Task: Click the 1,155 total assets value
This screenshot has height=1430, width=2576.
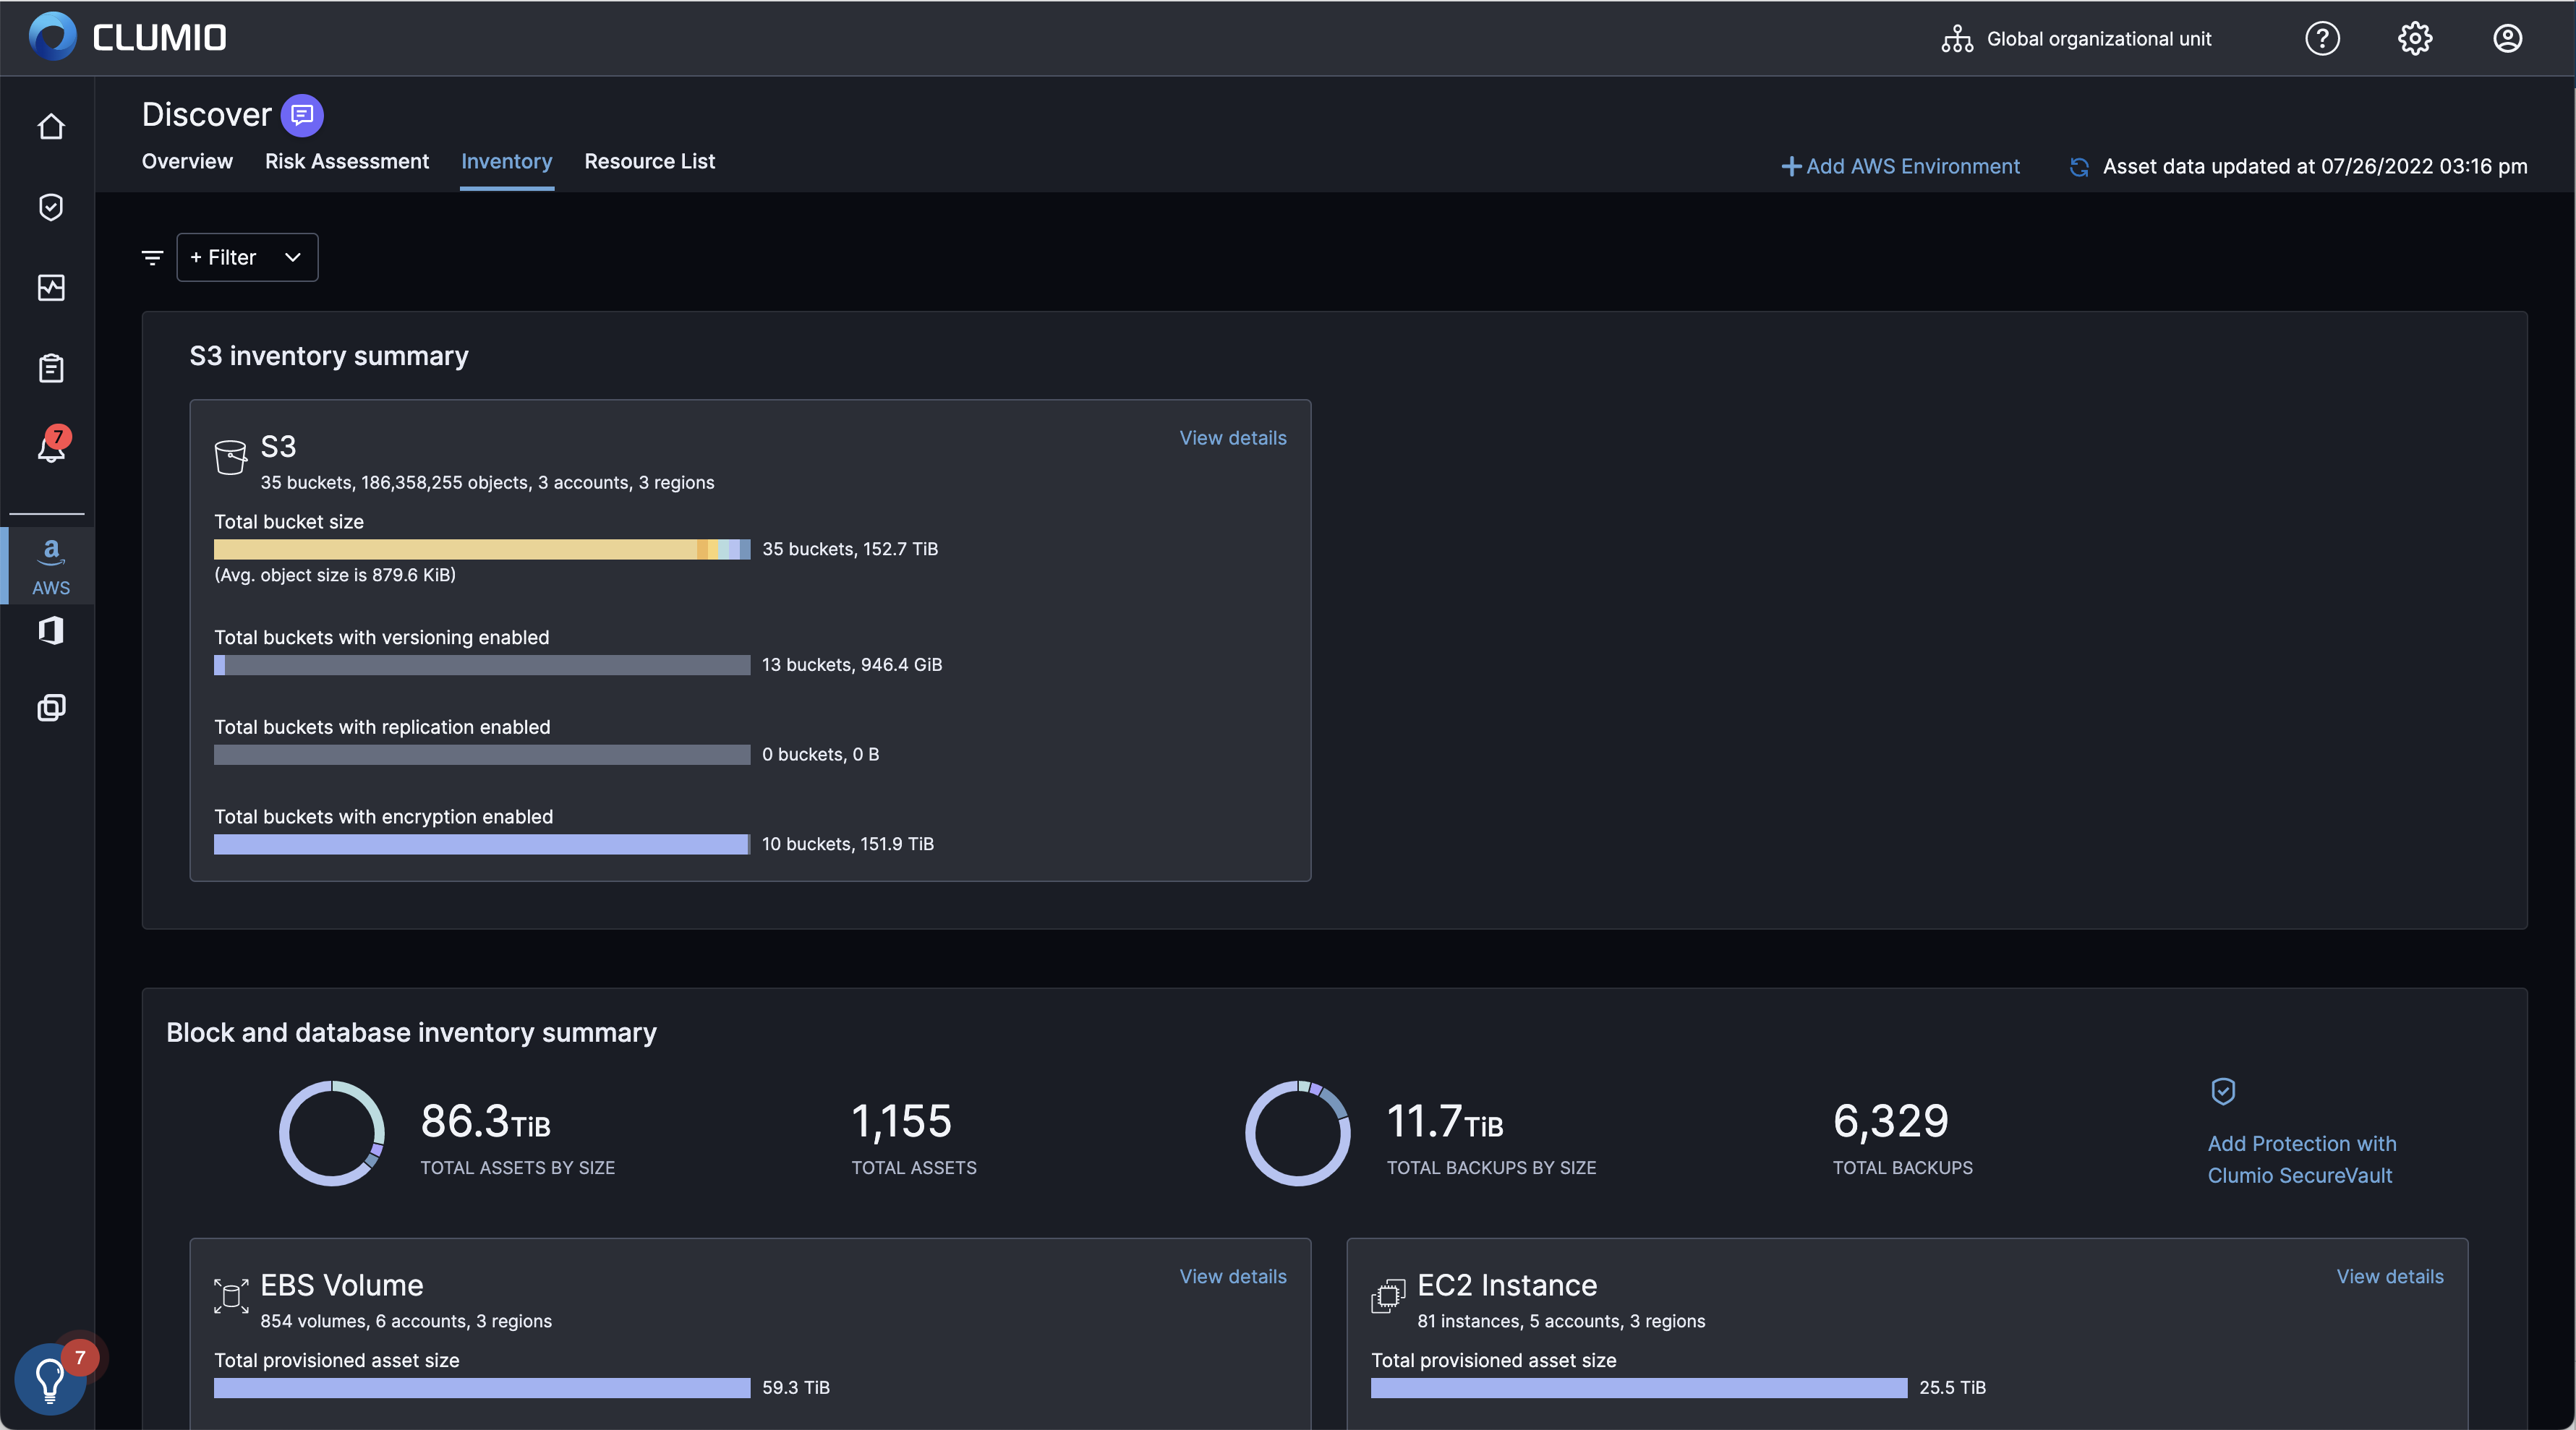Action: tap(901, 1121)
